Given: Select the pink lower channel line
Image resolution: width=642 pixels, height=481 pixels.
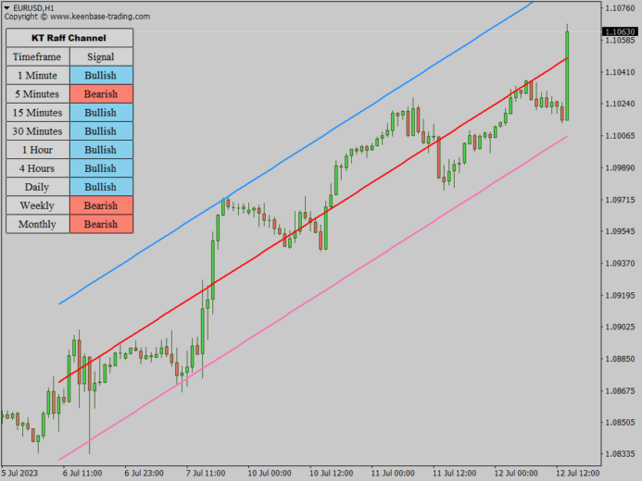Looking at the screenshot, I should [313, 298].
